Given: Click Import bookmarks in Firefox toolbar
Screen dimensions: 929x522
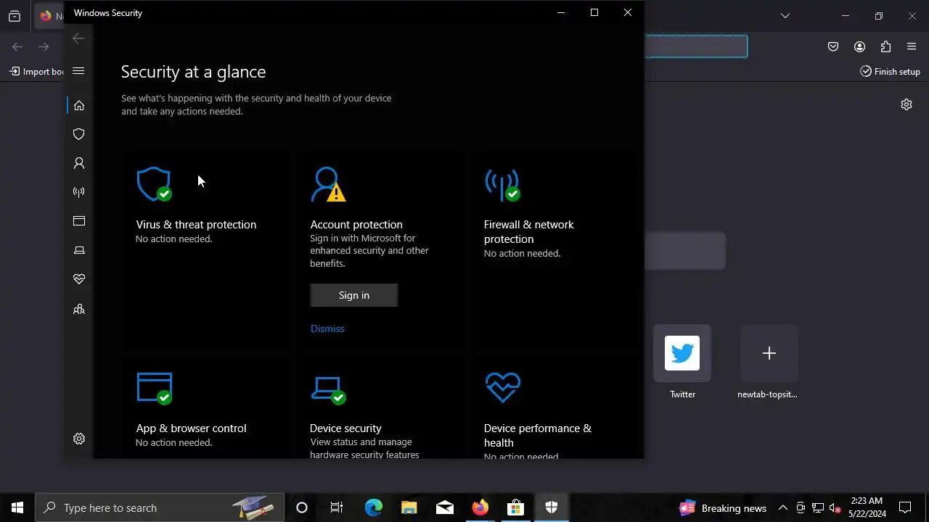Looking at the screenshot, I should click(36, 71).
